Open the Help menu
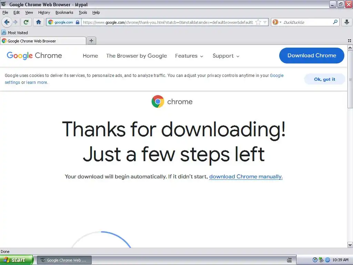Image resolution: width=353 pixels, height=265 pixels. coord(96,12)
